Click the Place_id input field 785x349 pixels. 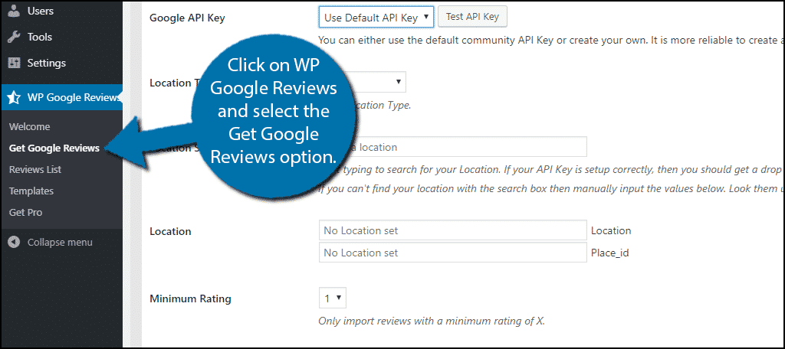[x=452, y=253]
